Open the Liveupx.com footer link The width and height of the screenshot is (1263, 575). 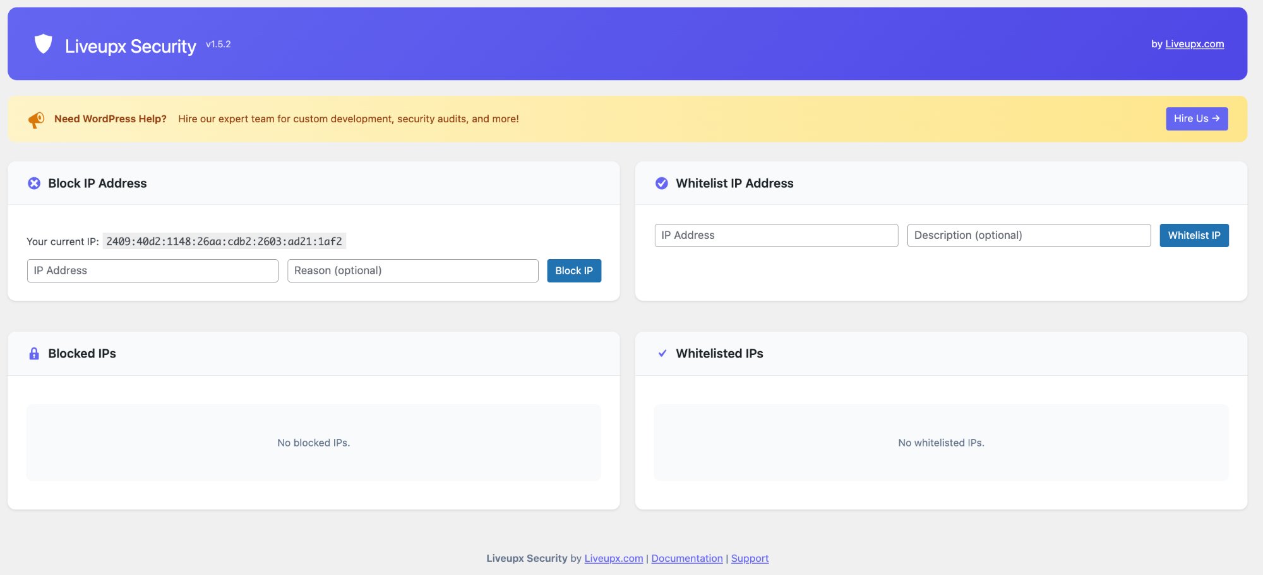[x=613, y=558]
